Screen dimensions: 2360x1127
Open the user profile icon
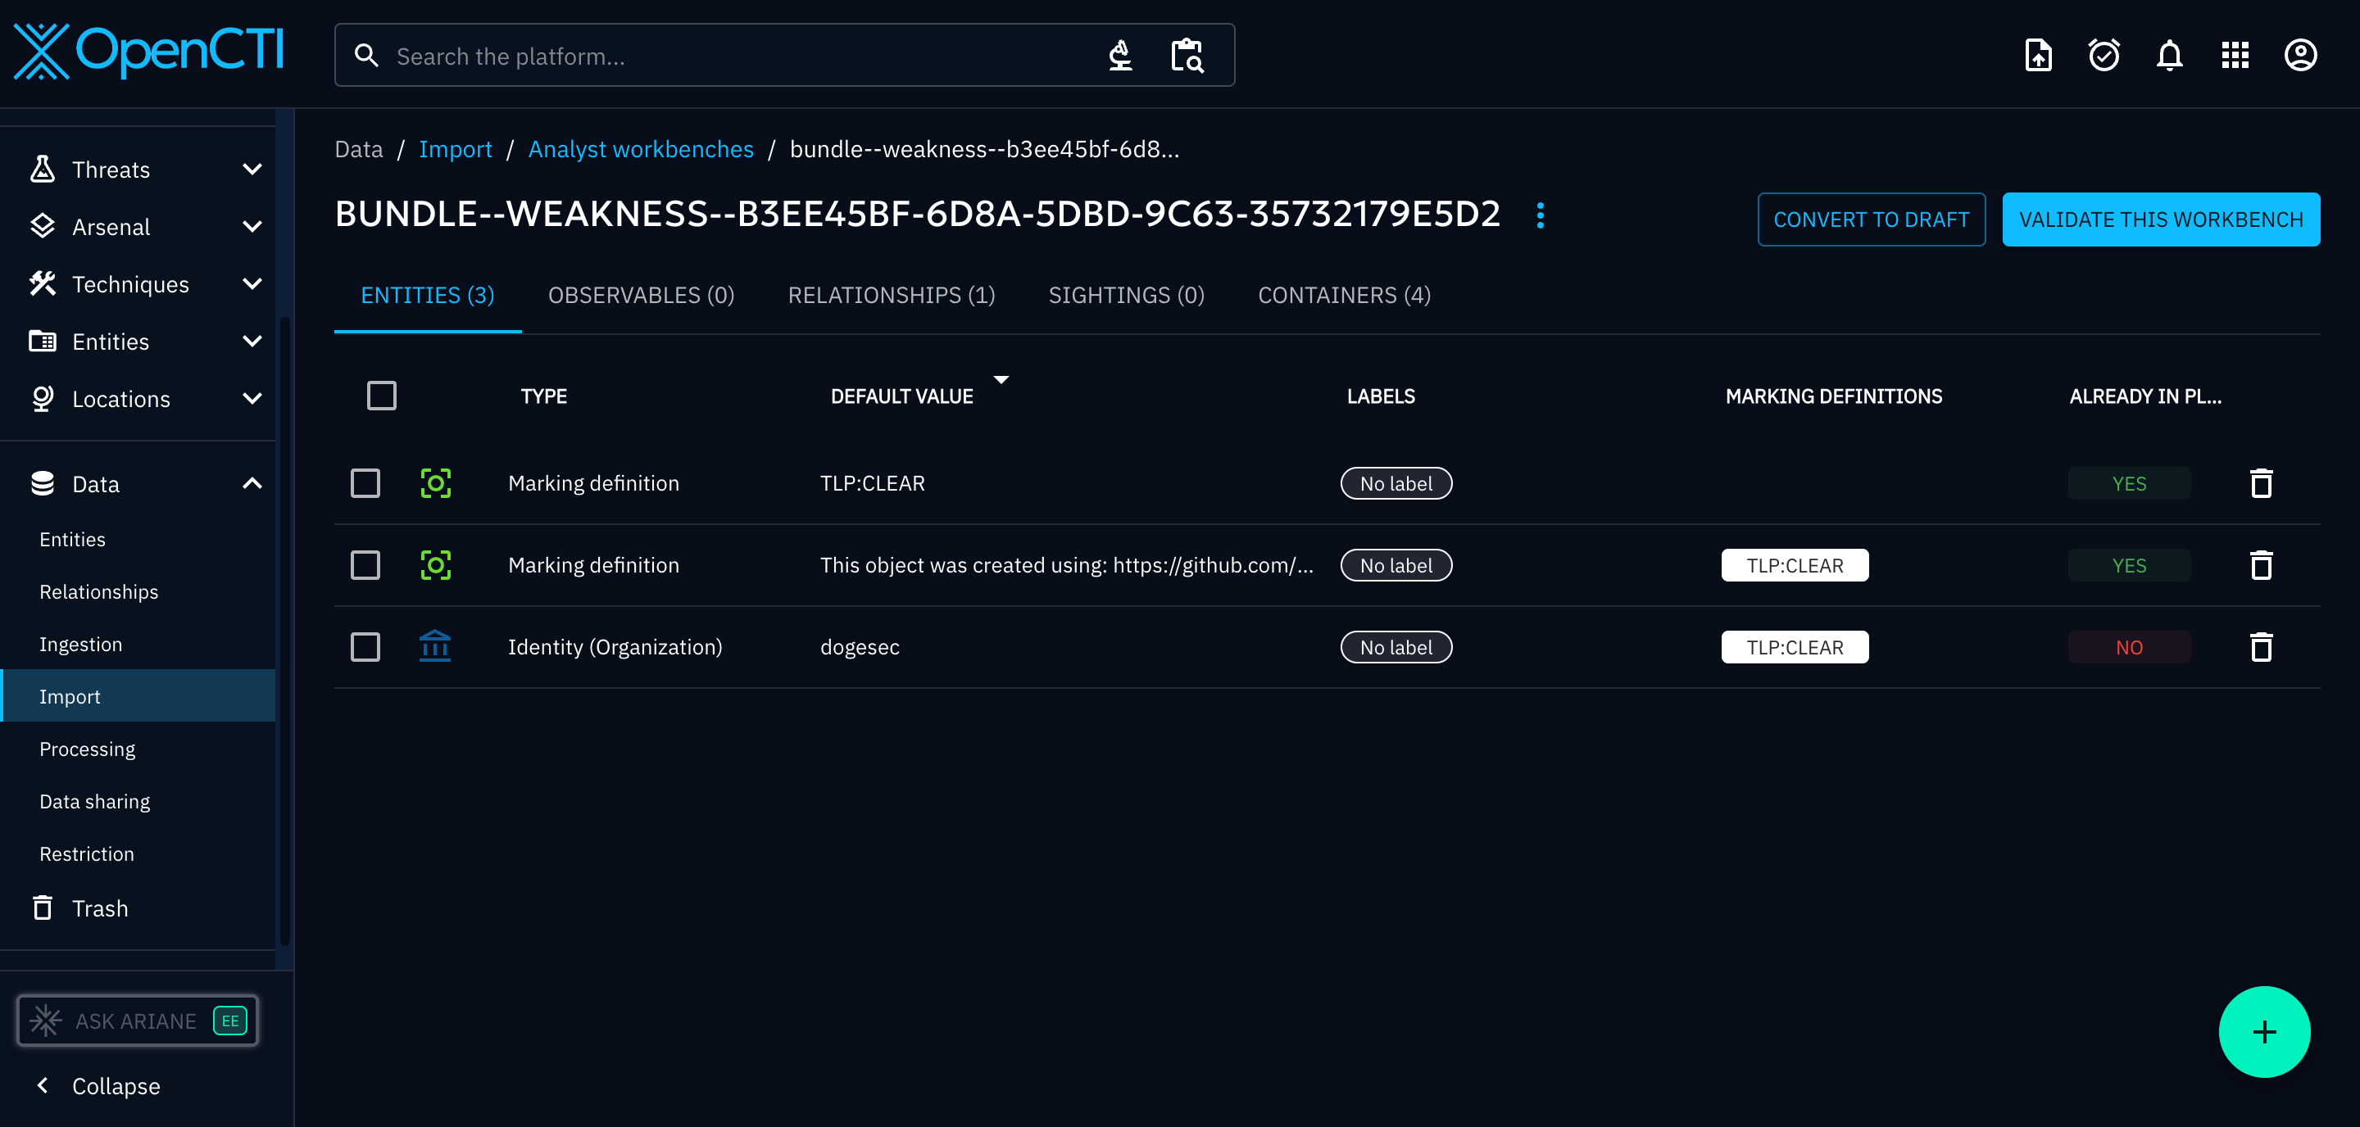tap(2300, 55)
